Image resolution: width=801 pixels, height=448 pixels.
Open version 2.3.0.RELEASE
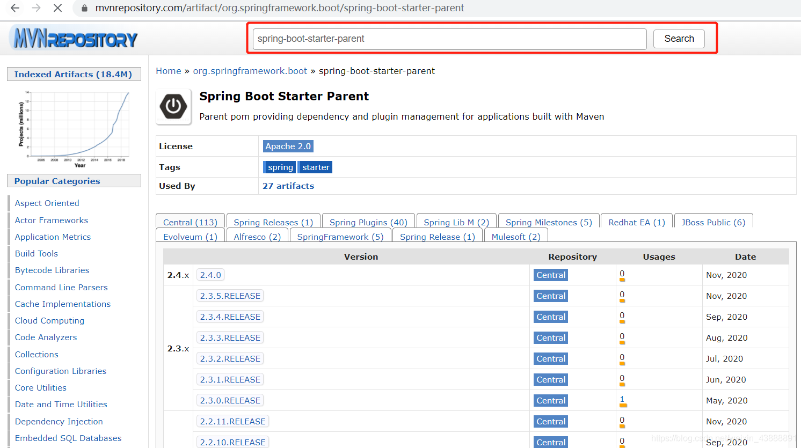230,400
